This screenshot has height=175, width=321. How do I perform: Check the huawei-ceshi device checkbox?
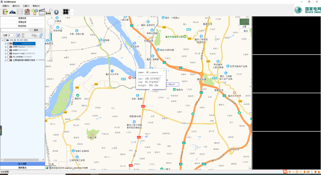[x=8, y=54]
